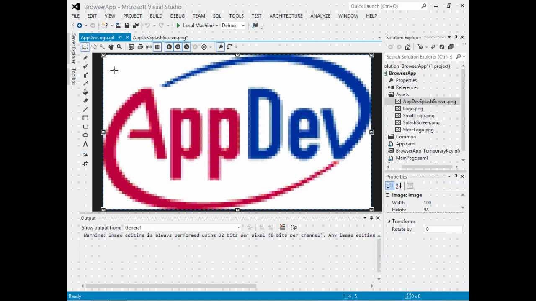The width and height of the screenshot is (536, 301).
Task: Select the Rectangle shape tool
Action: (x=85, y=118)
